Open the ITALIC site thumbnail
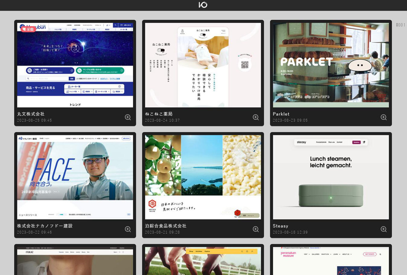This screenshot has height=275, width=407. pyautogui.click(x=75, y=261)
